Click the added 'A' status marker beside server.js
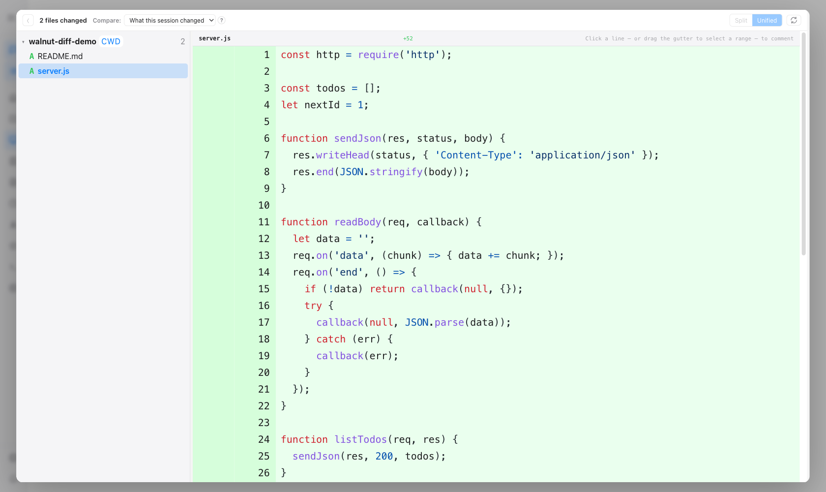This screenshot has height=492, width=826. click(x=31, y=71)
